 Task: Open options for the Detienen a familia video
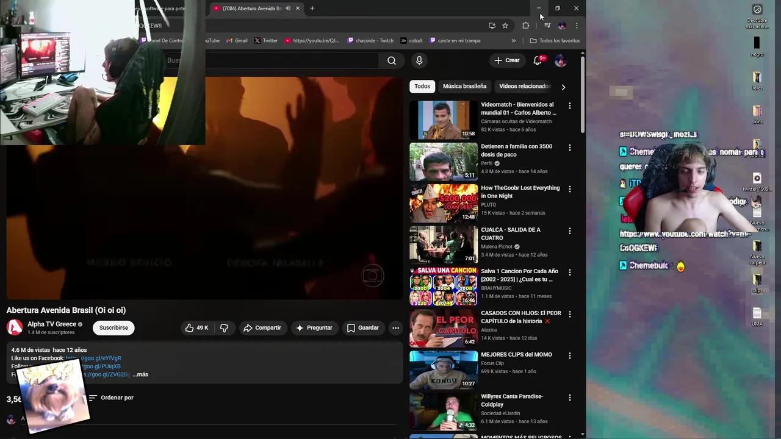point(570,148)
